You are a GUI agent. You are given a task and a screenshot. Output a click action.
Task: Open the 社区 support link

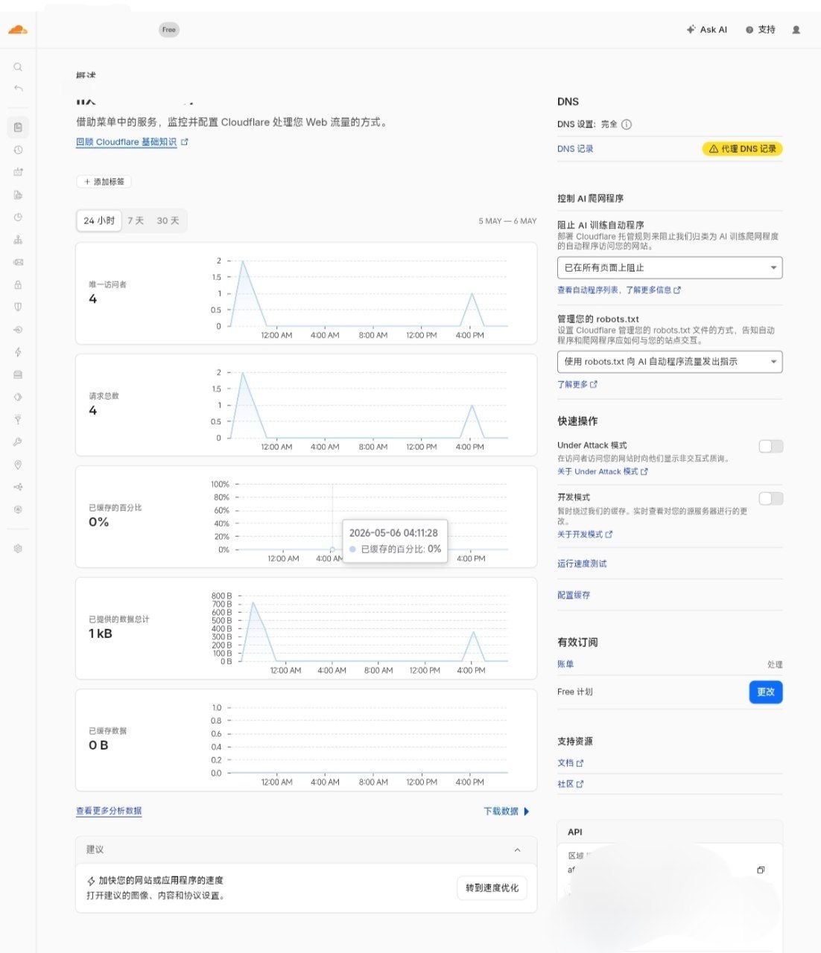[x=571, y=784]
